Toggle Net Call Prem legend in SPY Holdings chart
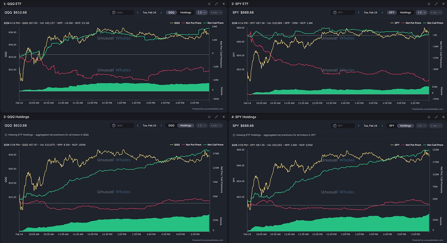Screen dimensions: 447x243 click(433, 145)
